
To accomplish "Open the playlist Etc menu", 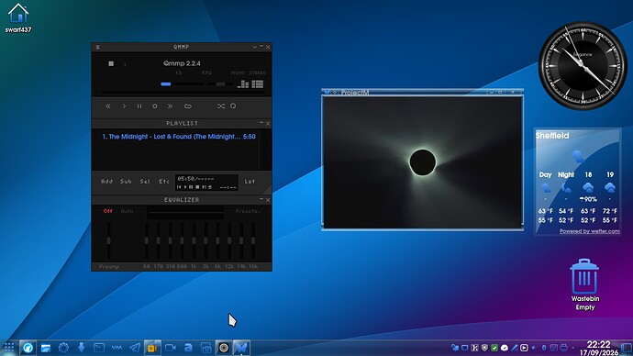I will coord(164,182).
